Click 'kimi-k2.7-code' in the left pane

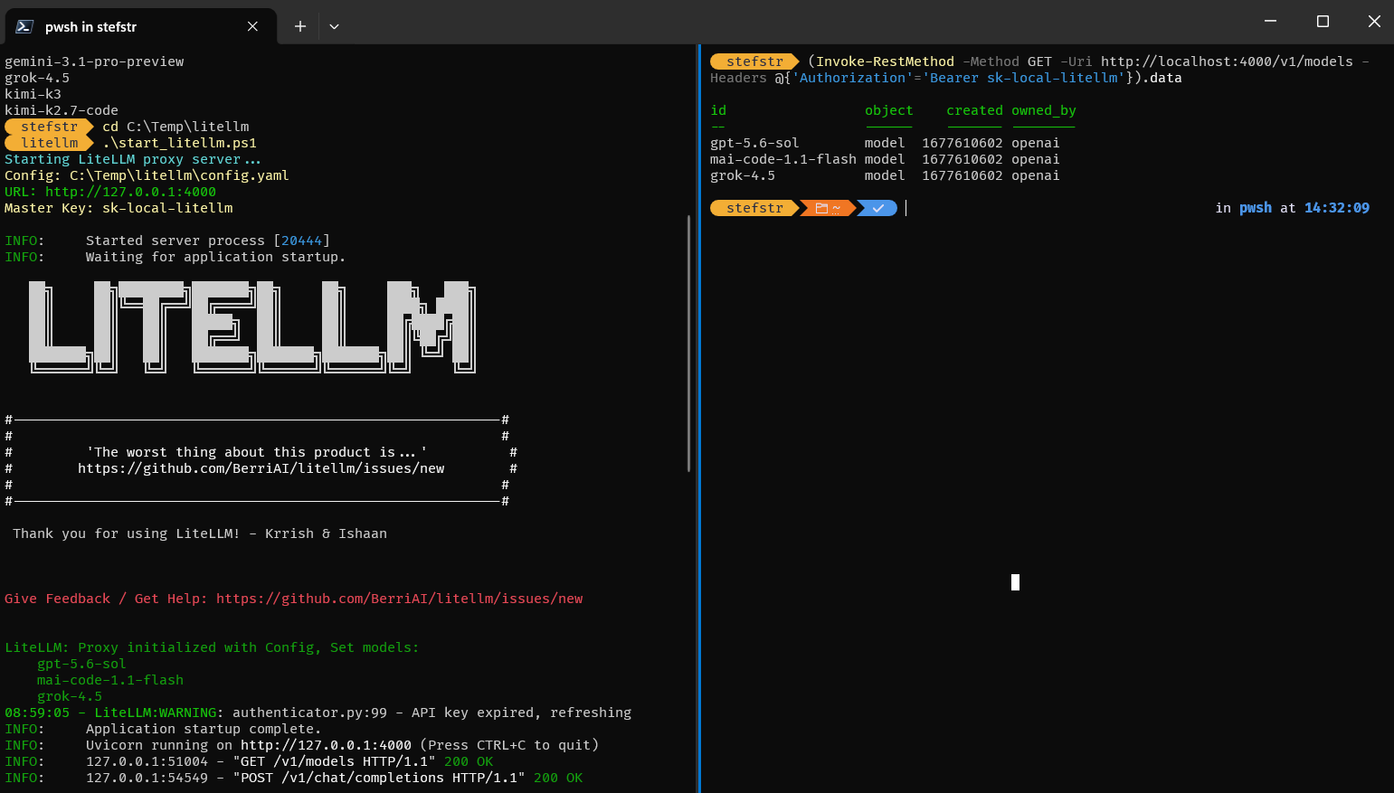[x=62, y=110]
